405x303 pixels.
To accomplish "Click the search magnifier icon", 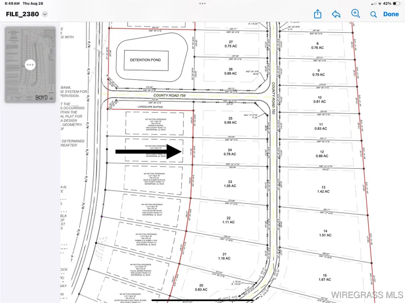I will tap(374, 14).
